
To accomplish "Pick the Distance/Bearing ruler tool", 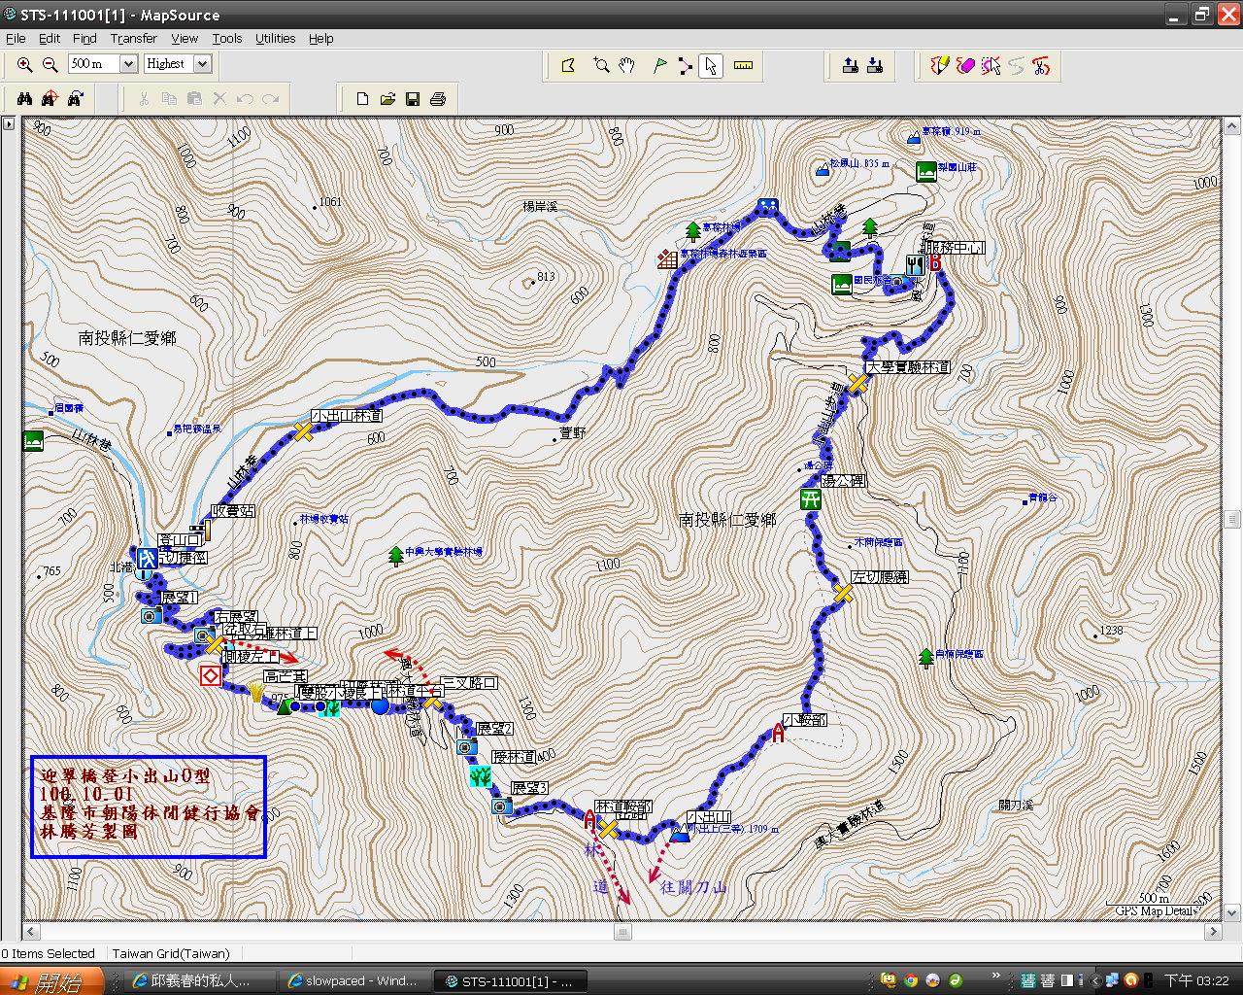I will [x=743, y=66].
